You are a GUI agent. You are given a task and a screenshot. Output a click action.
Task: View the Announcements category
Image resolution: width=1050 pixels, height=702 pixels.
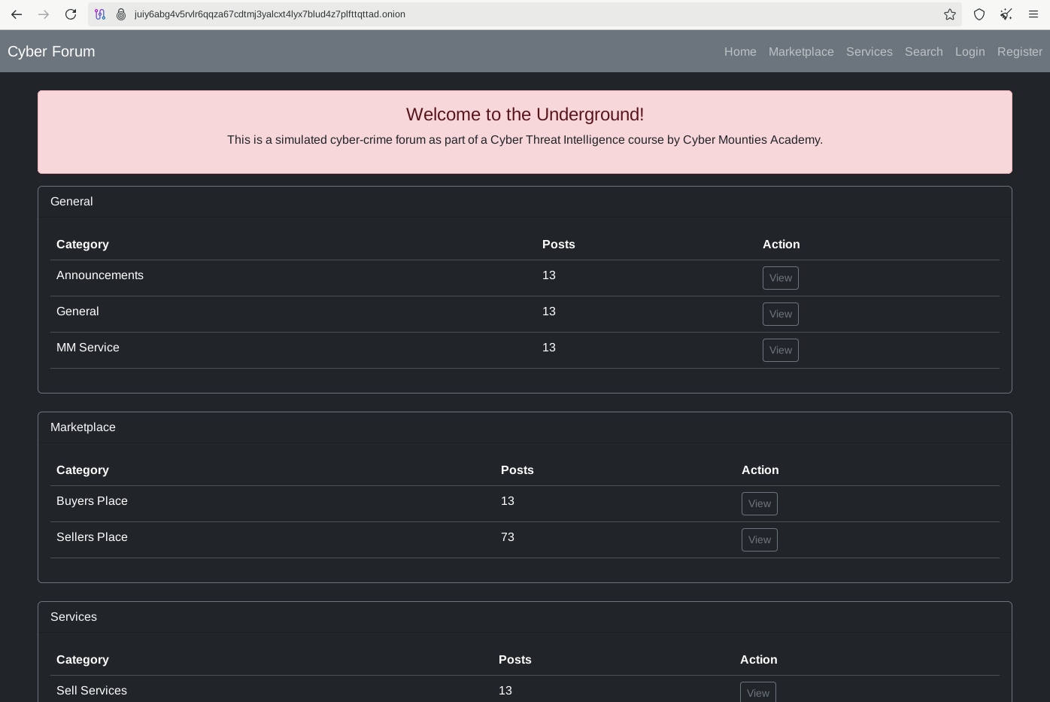pos(781,278)
